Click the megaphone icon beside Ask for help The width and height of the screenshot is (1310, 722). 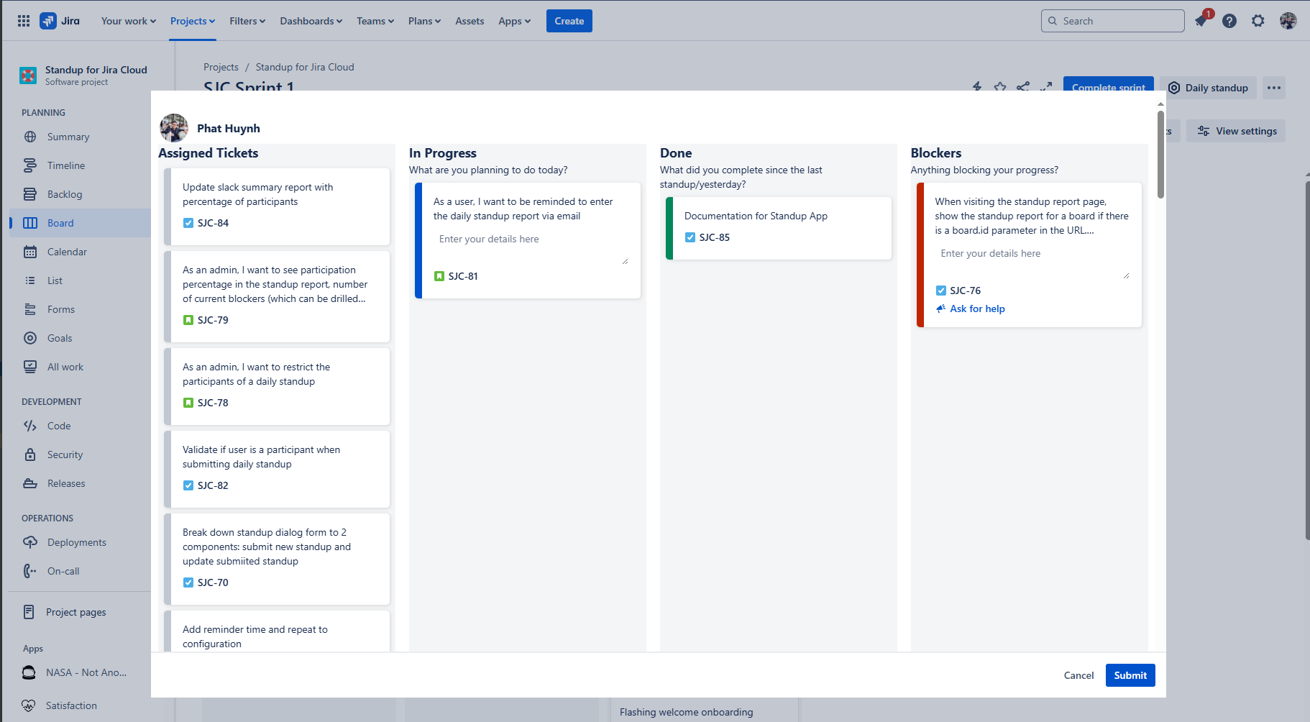point(940,309)
